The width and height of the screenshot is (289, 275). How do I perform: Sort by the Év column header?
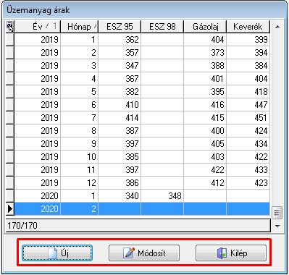click(x=38, y=27)
